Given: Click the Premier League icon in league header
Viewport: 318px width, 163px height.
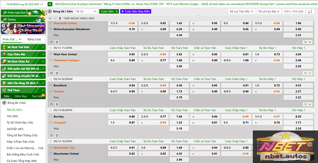Looking at the screenshot, I should click(60, 19).
